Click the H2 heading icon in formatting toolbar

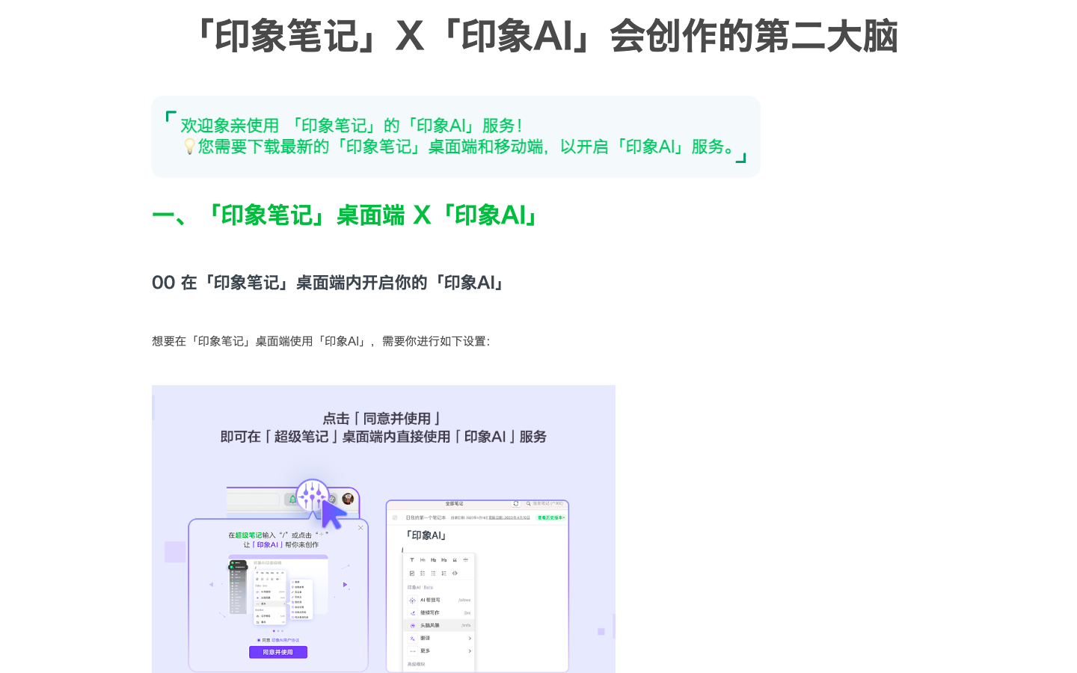tap(433, 560)
